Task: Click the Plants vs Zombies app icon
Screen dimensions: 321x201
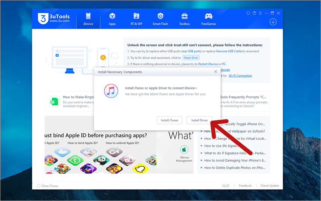Action: coord(62,168)
